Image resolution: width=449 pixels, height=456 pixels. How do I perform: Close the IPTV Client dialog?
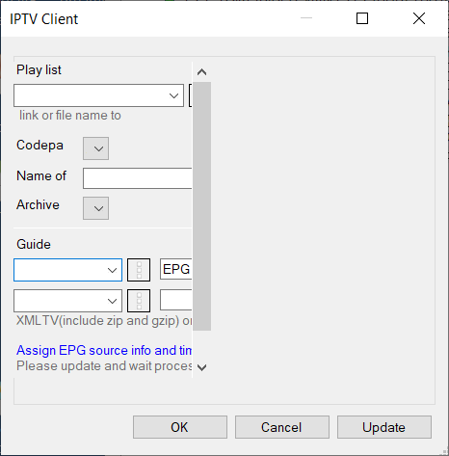point(419,18)
